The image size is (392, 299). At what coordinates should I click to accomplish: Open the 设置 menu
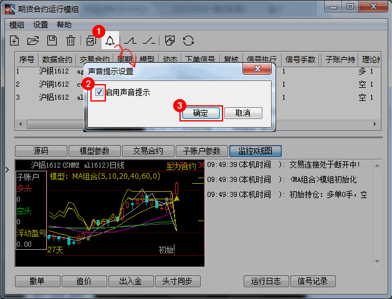[x=41, y=25]
